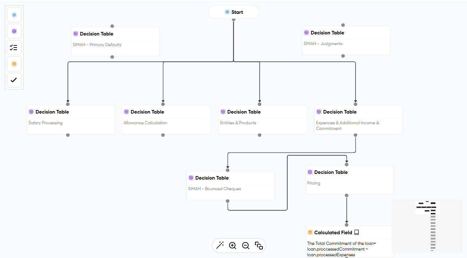Select the Start node tool in sidebar
The height and width of the screenshot is (258, 467).
click(x=14, y=15)
